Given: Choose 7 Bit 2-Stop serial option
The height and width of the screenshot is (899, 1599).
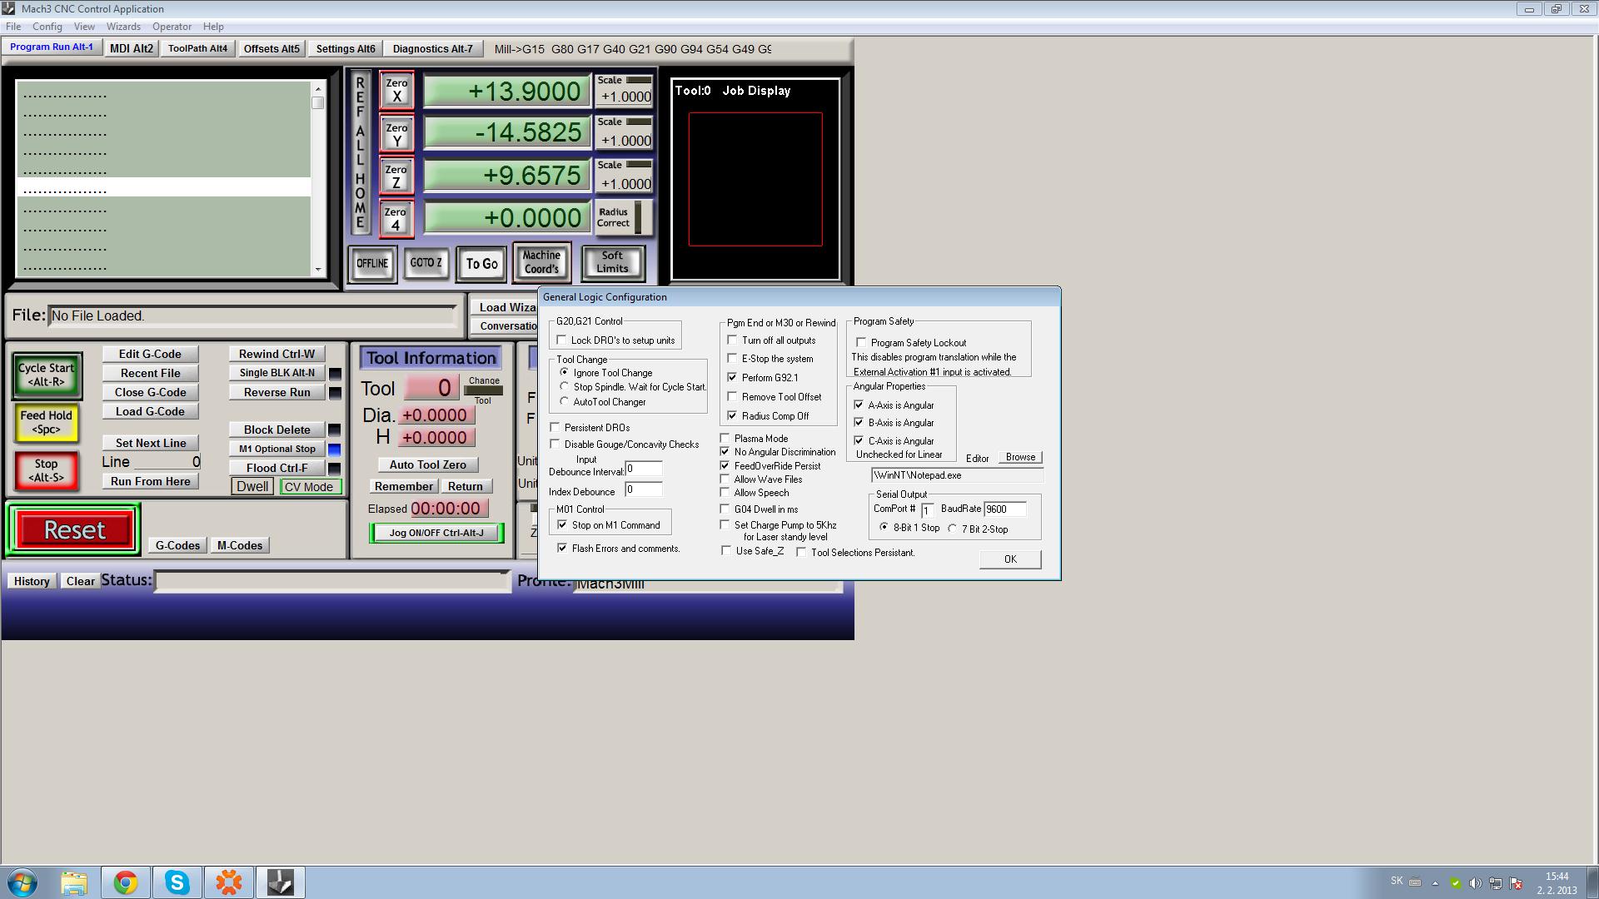Looking at the screenshot, I should tap(953, 529).
